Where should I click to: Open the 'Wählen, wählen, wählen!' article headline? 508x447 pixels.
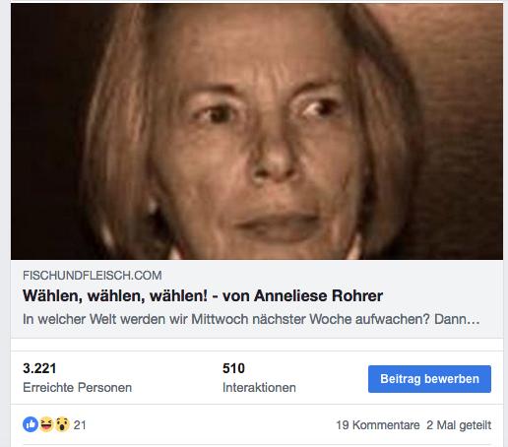point(203,295)
